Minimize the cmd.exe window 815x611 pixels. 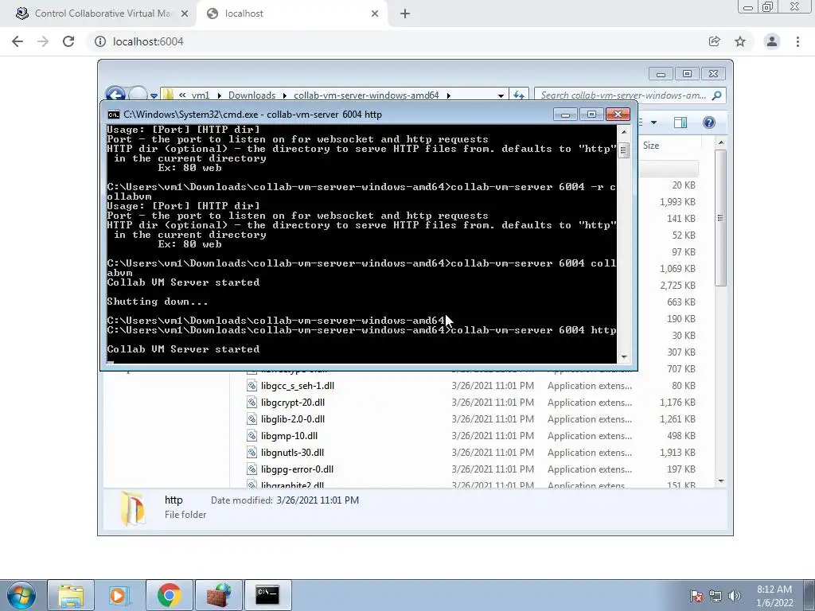(566, 115)
